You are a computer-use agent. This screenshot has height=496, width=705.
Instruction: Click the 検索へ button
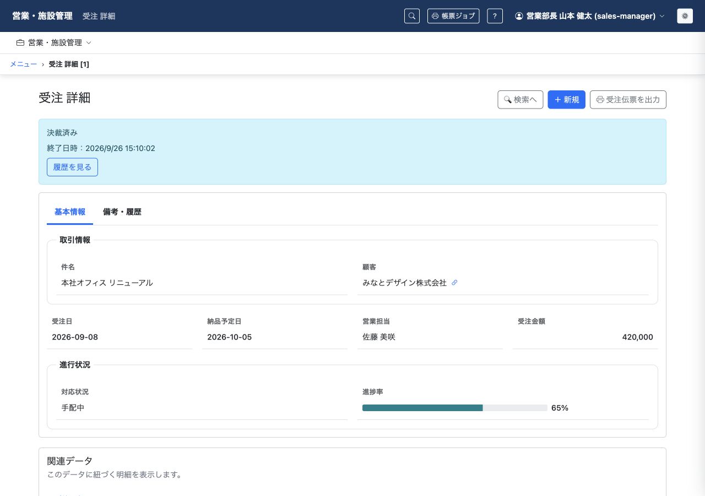[520, 100]
